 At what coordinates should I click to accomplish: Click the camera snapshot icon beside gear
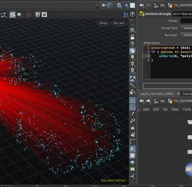[37, 15]
